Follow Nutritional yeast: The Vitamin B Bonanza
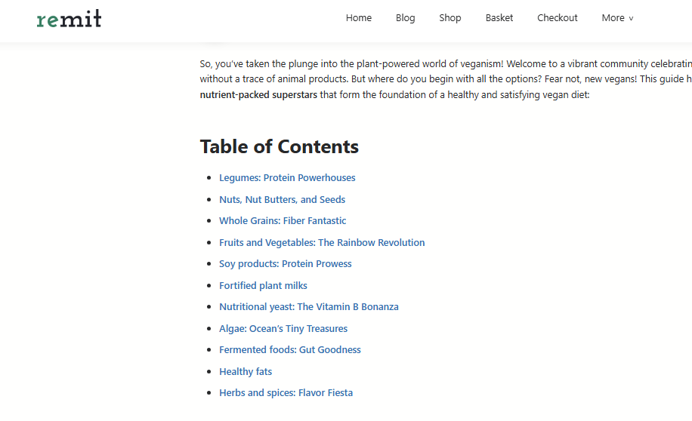692x421 pixels. click(x=309, y=307)
